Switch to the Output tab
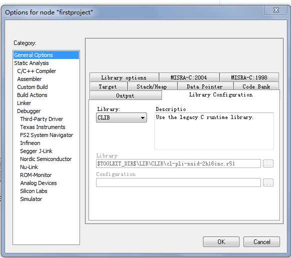The image size is (291, 258). click(125, 95)
